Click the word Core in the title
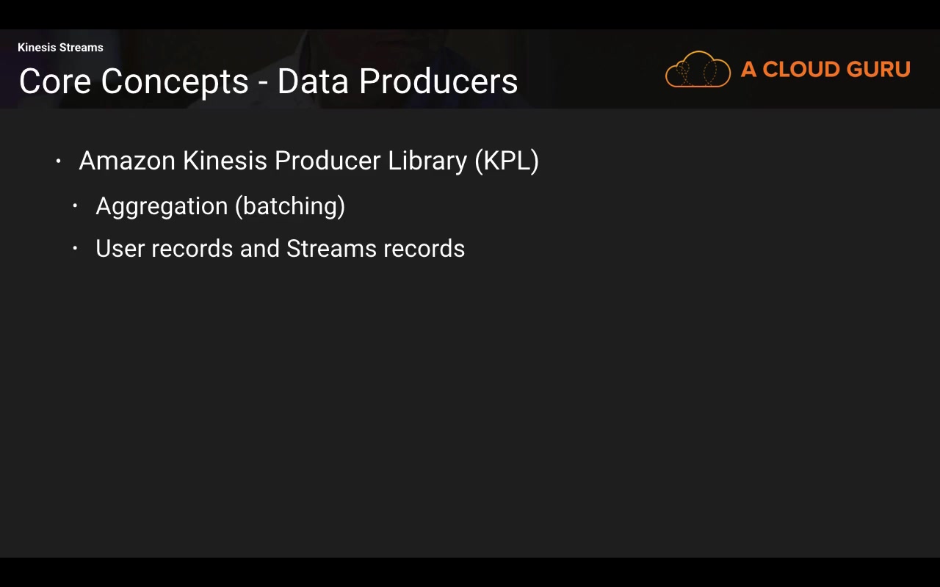 click(x=54, y=81)
